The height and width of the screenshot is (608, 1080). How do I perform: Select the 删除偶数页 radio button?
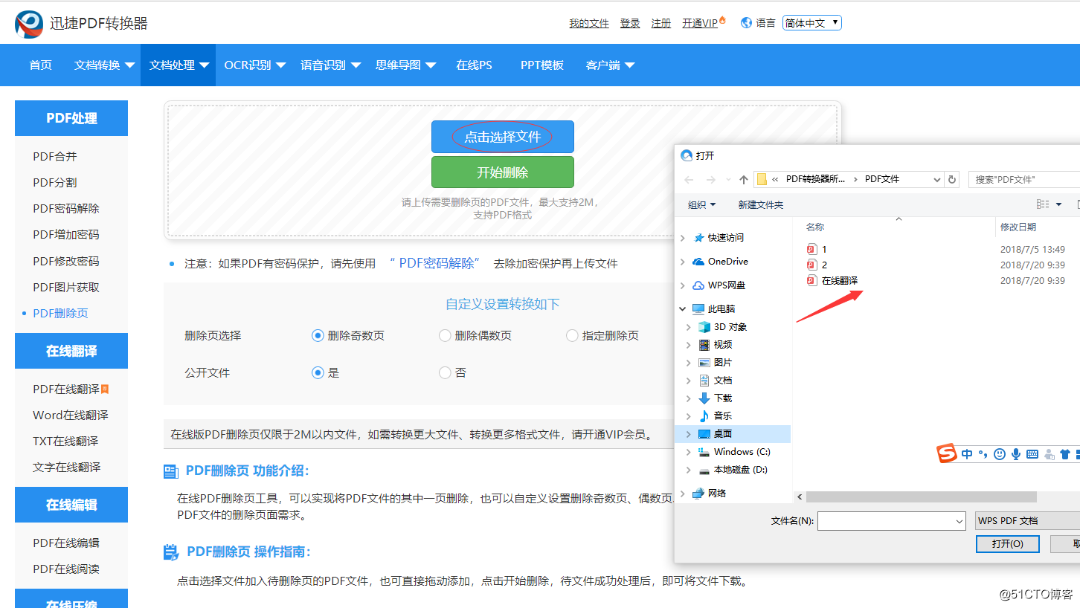tap(445, 335)
